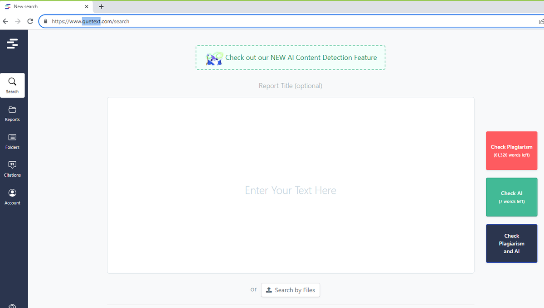Click the browser forward arrow

(18, 21)
